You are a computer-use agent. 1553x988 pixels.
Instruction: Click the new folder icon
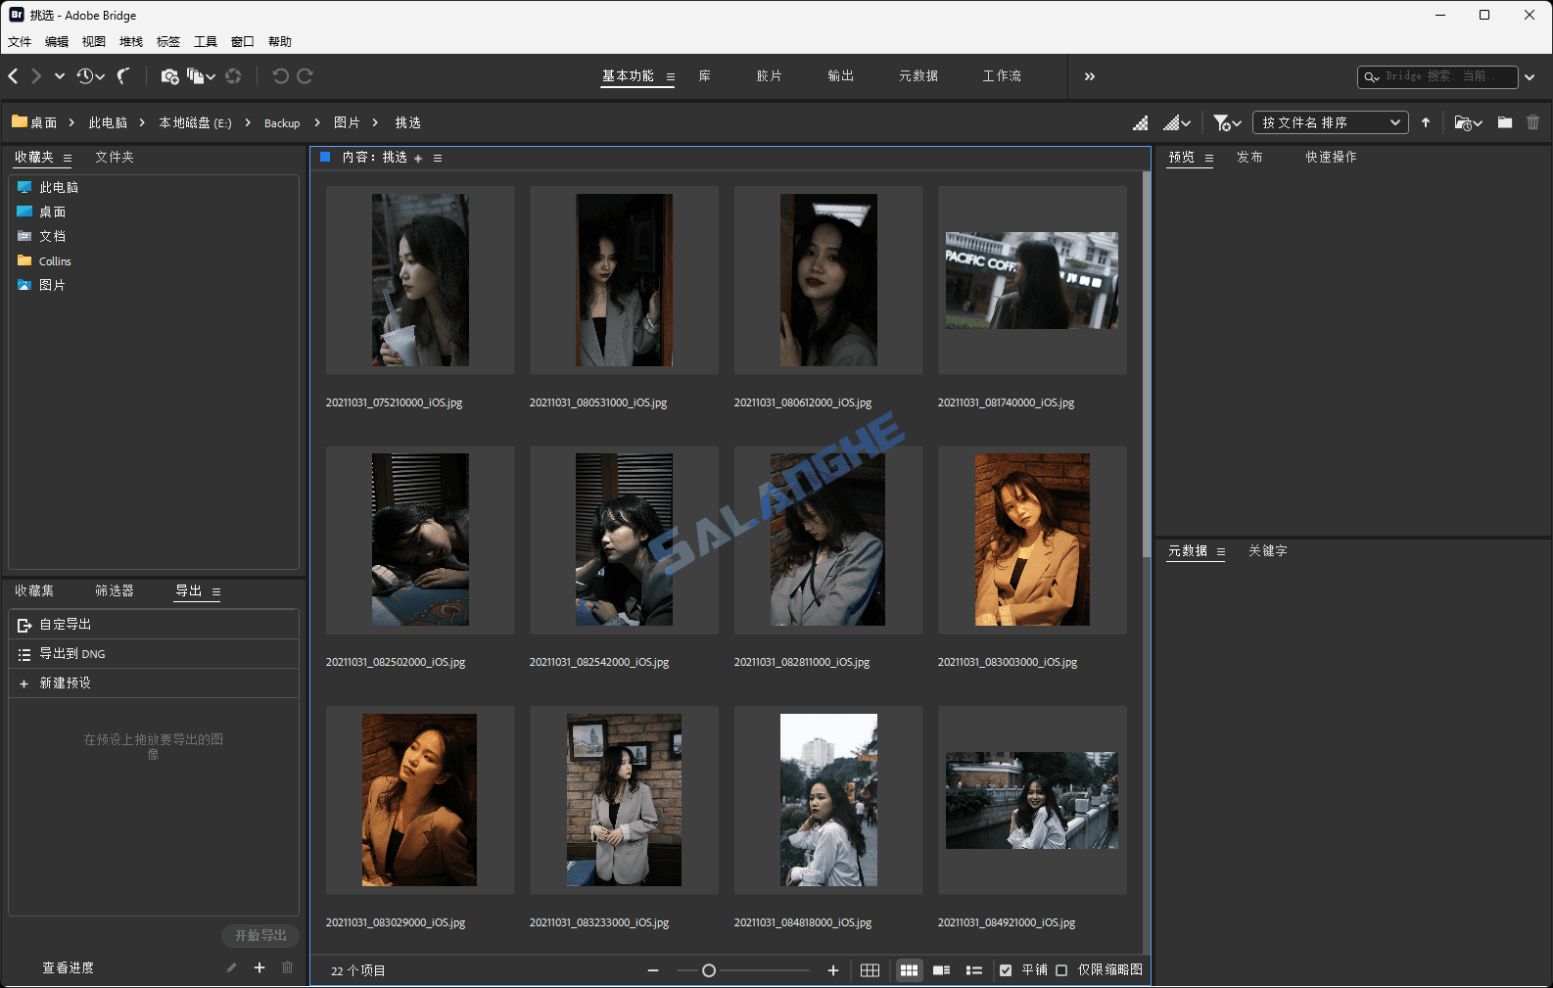(x=1505, y=122)
